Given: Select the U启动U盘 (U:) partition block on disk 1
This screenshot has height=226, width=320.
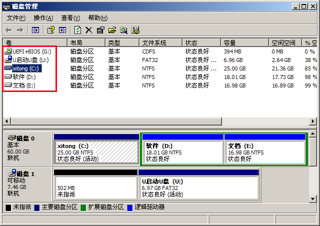Looking at the screenshot, I should point(198,184).
